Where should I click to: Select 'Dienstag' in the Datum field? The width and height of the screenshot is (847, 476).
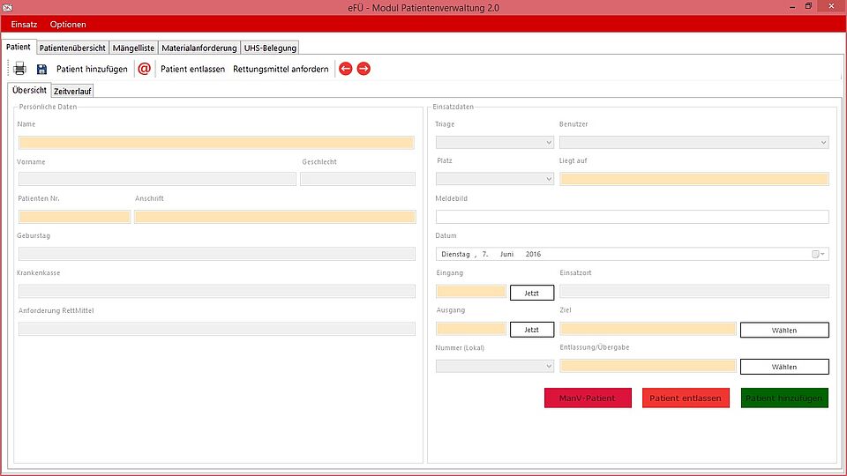pyautogui.click(x=455, y=254)
